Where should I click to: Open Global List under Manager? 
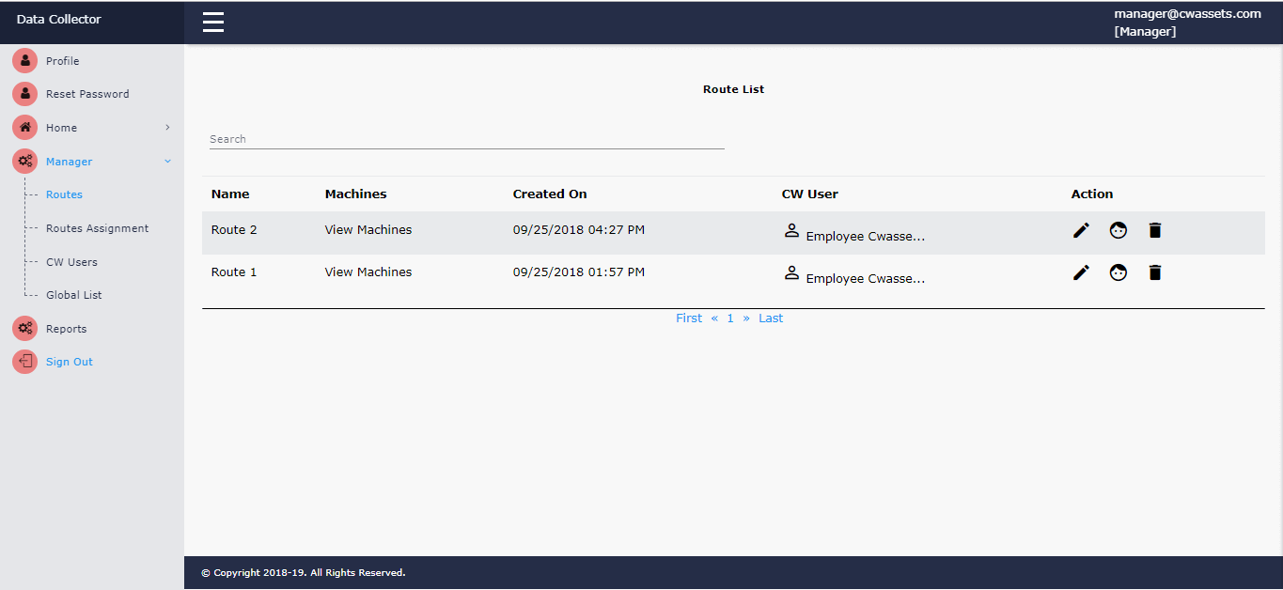tap(74, 295)
